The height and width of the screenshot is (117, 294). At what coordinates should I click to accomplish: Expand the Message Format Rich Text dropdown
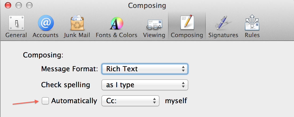pos(145,69)
